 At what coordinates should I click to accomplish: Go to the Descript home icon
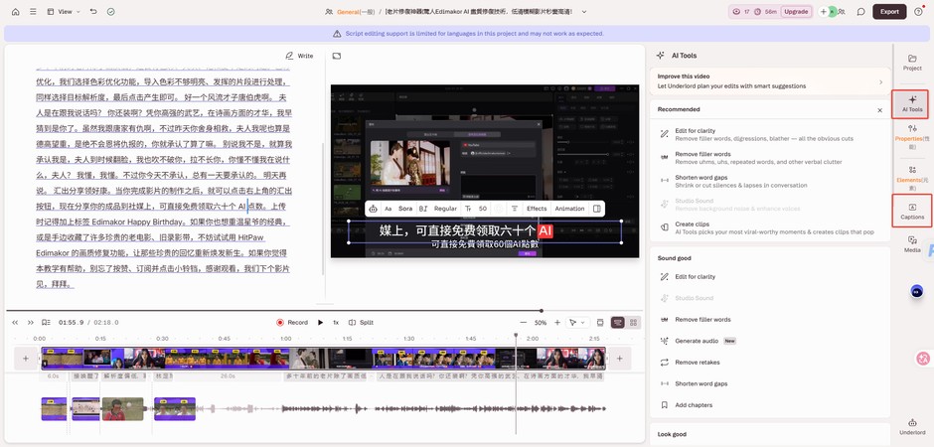tap(16, 11)
